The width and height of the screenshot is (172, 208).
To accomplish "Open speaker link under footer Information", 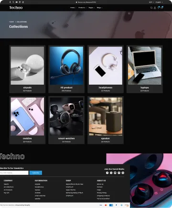I will 37,198.
